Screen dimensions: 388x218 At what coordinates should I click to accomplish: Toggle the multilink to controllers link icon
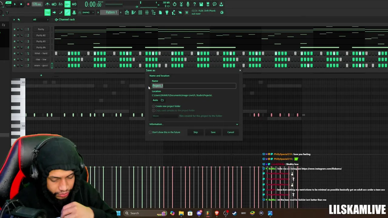67,12
